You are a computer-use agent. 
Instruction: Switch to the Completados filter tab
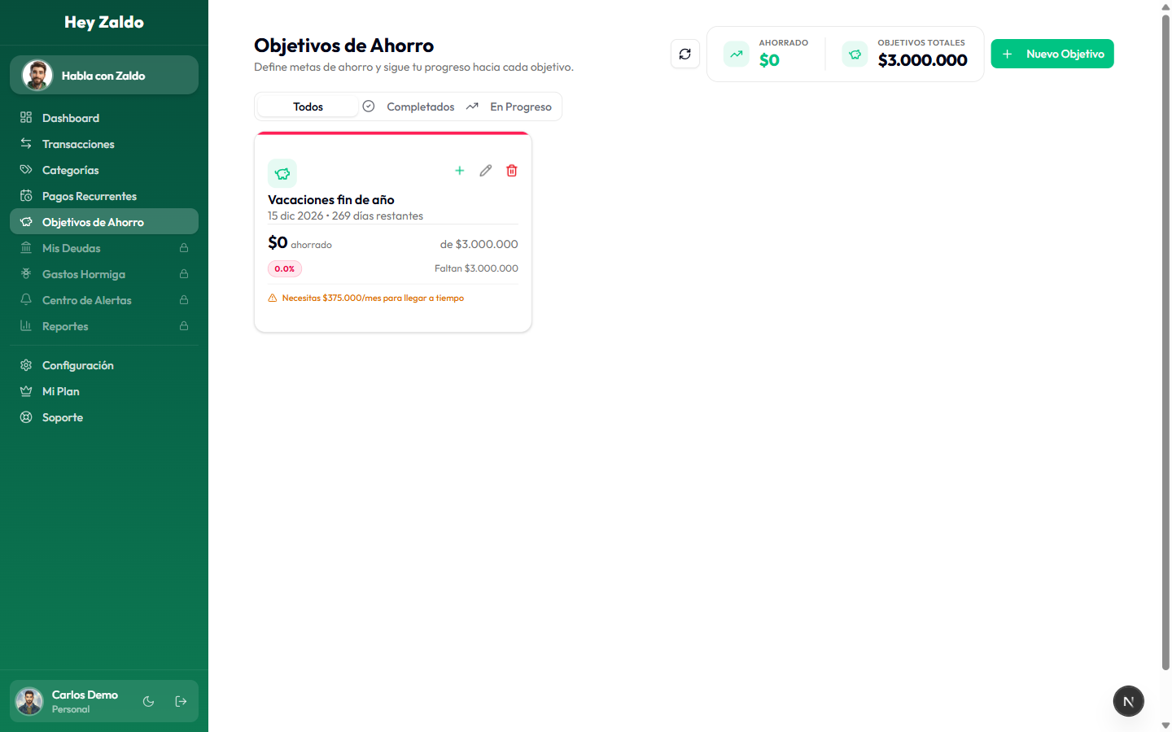tap(420, 107)
